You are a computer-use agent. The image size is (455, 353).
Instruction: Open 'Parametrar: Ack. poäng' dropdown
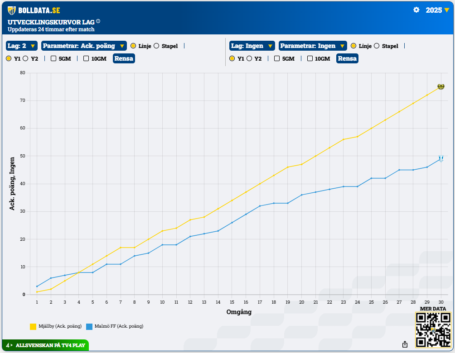click(83, 46)
